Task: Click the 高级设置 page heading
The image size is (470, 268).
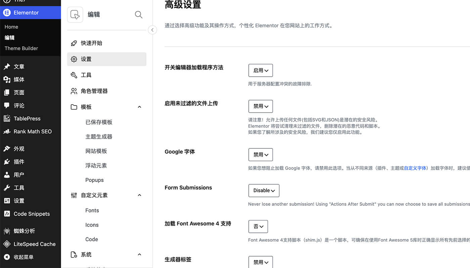Action: coord(183,5)
